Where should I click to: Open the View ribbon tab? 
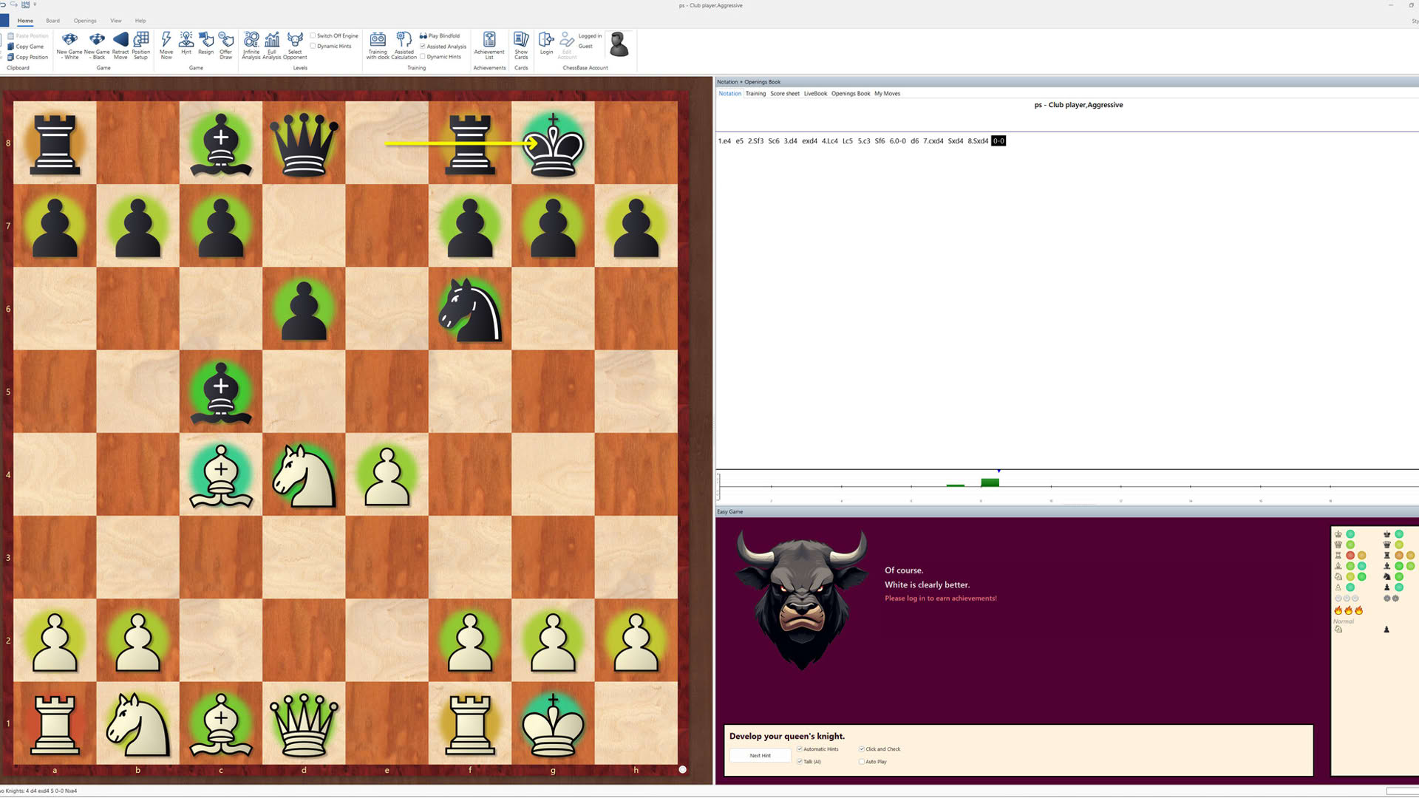[116, 21]
